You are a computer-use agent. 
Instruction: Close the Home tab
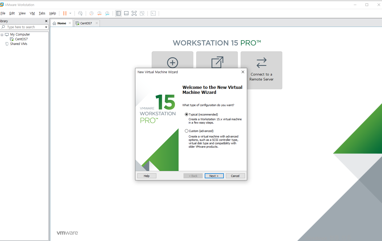click(70, 23)
